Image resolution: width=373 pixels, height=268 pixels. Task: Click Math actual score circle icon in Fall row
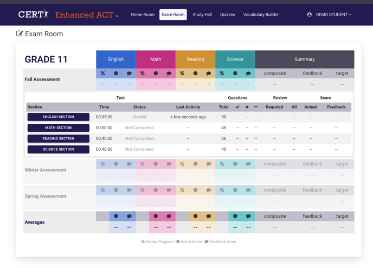click(156, 73)
